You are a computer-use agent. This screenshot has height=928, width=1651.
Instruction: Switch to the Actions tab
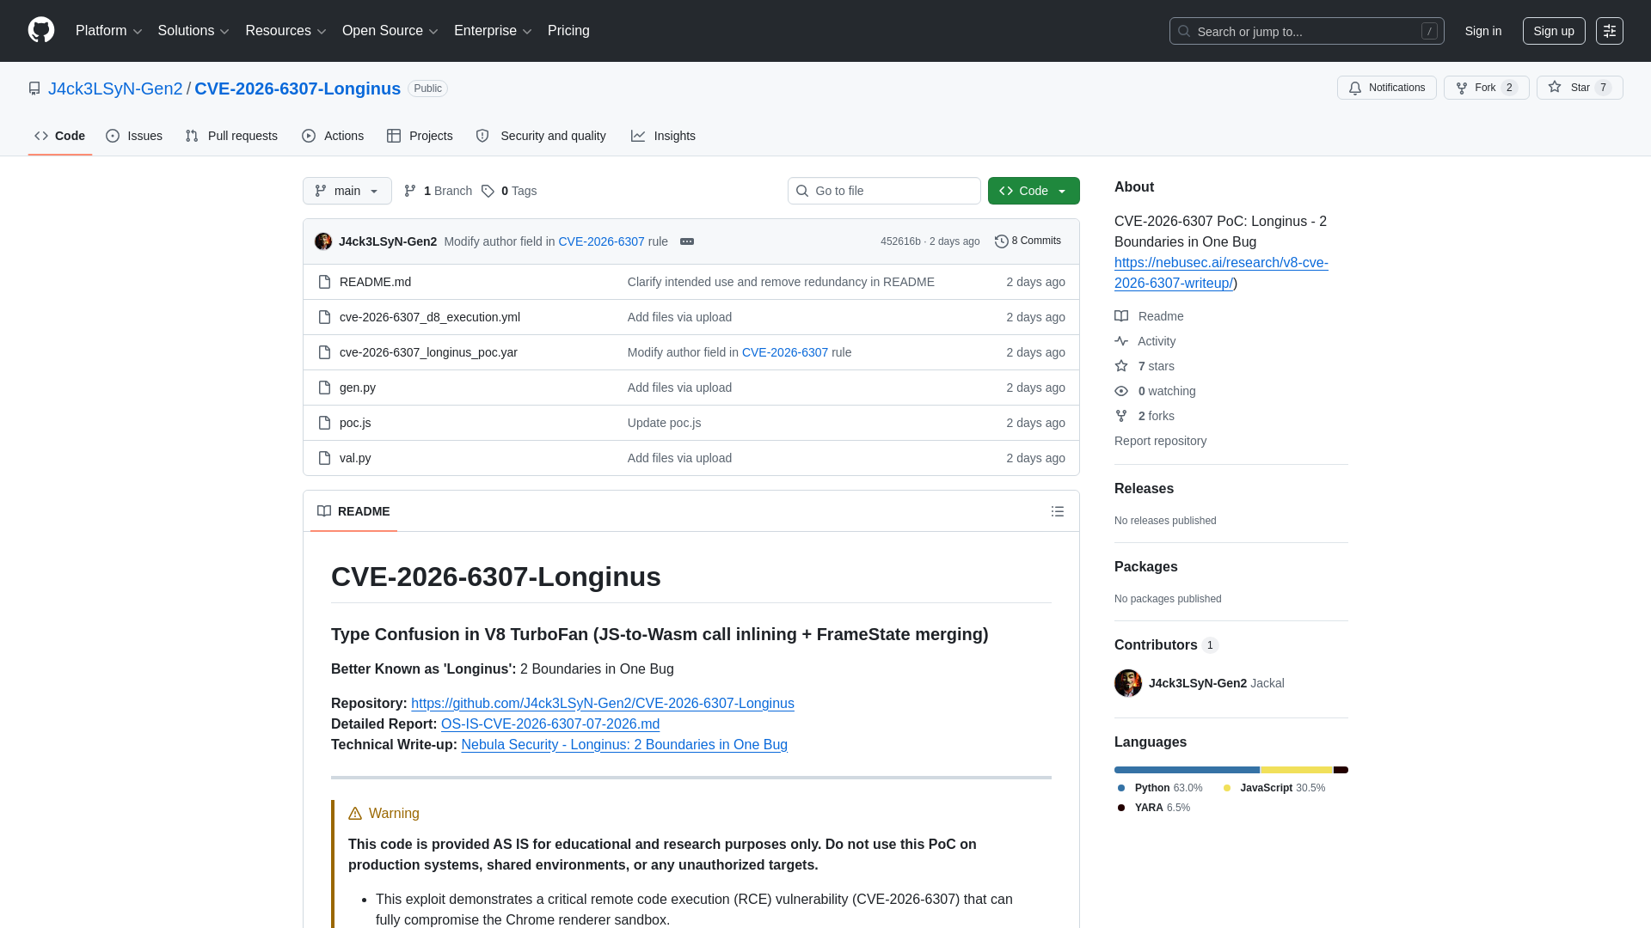[333, 136]
